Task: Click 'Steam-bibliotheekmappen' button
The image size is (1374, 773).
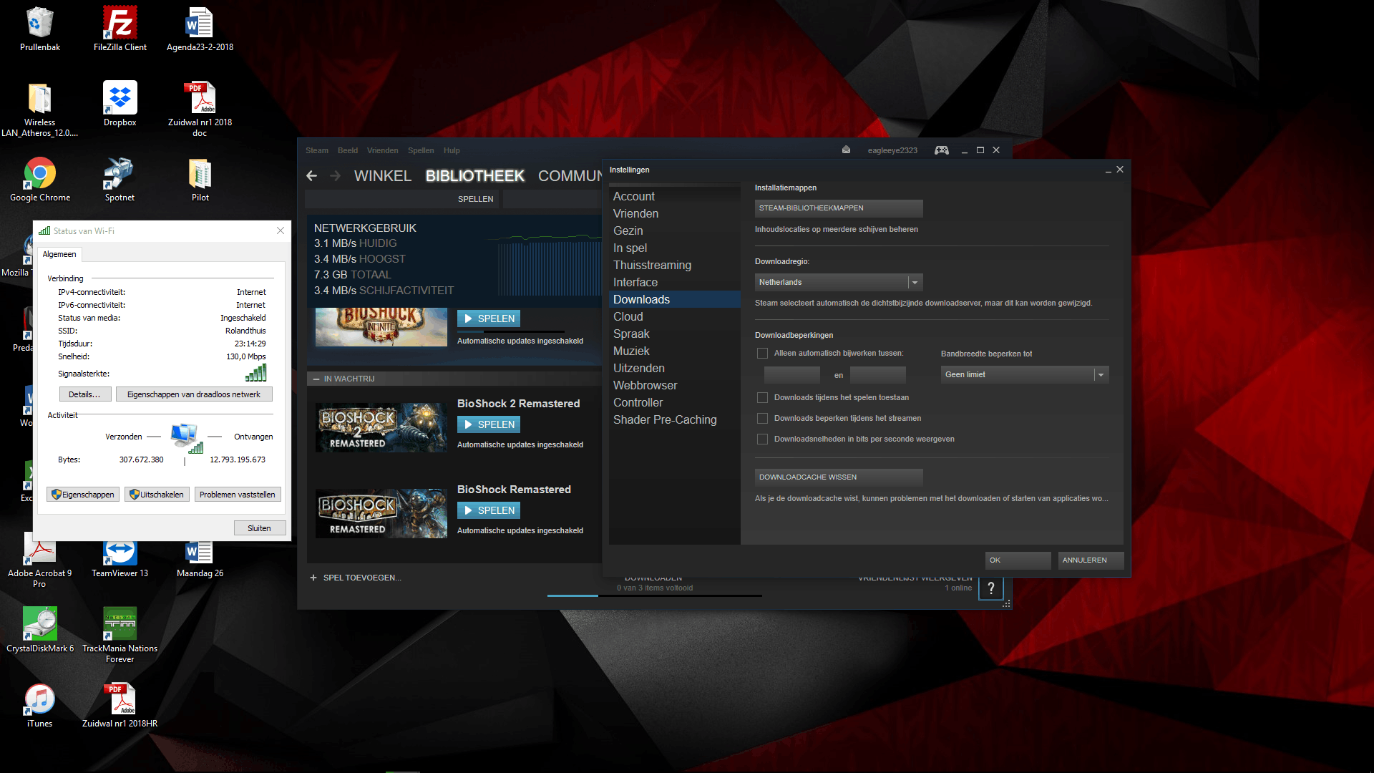Action: 838,208
